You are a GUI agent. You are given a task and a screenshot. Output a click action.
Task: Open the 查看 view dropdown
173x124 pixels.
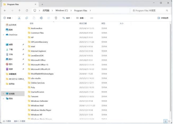click(x=81, y=18)
